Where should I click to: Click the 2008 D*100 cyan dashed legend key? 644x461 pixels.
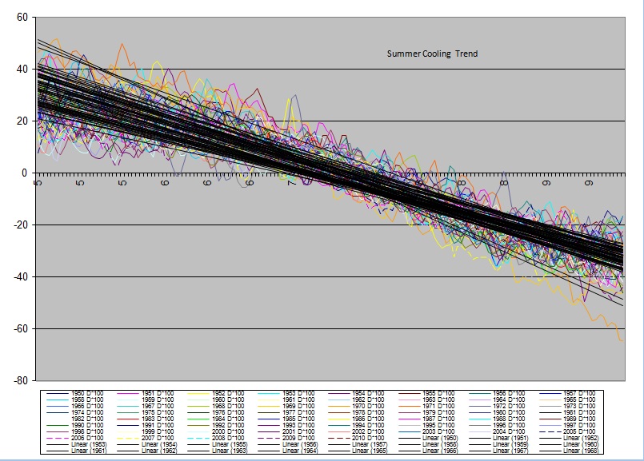[x=199, y=439]
